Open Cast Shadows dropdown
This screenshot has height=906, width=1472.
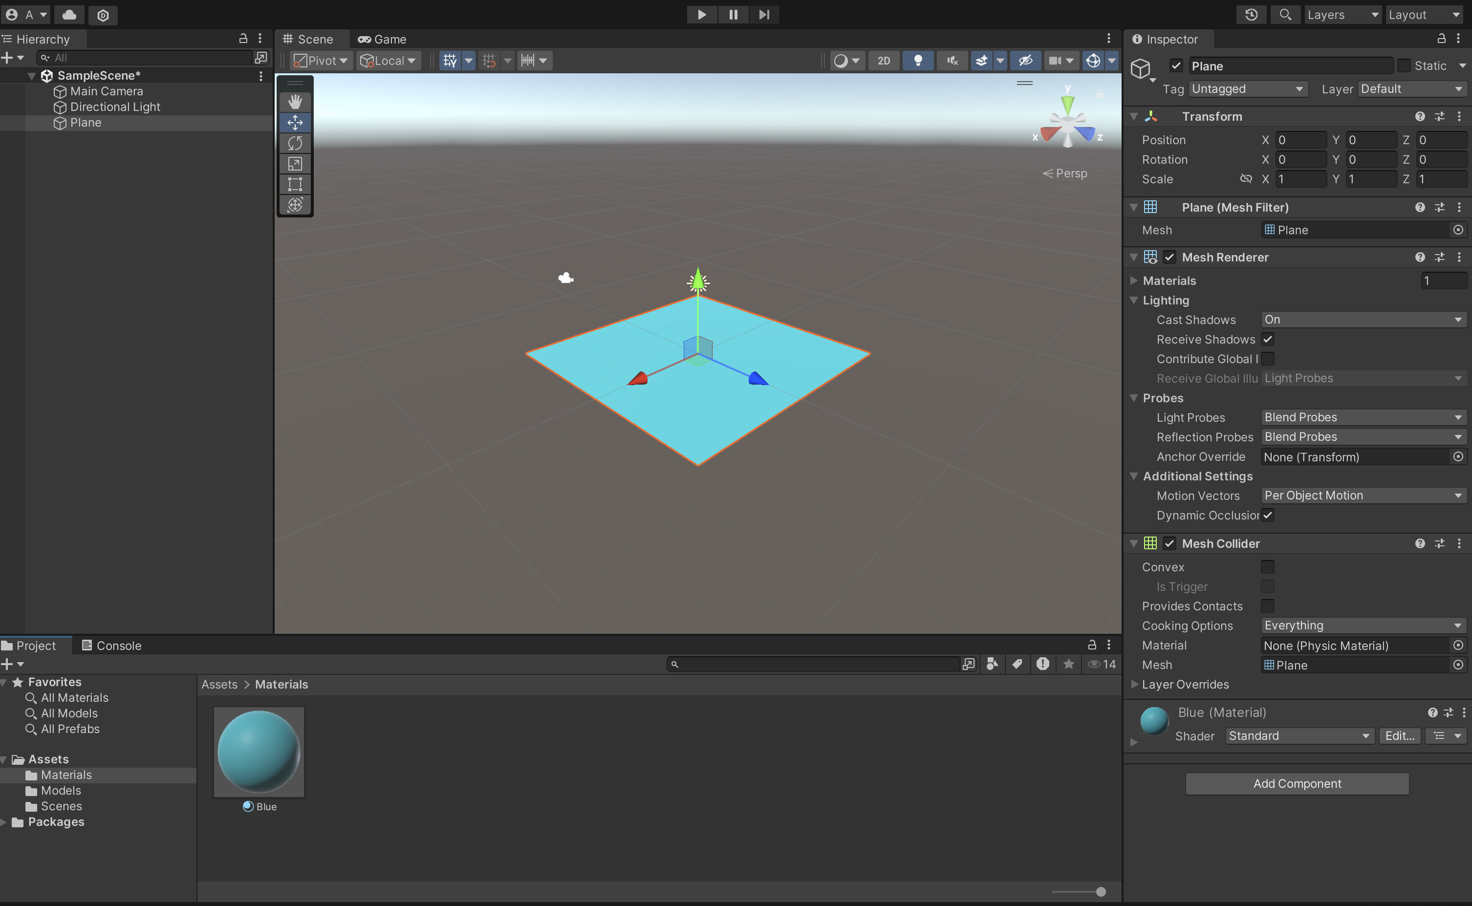tap(1363, 320)
